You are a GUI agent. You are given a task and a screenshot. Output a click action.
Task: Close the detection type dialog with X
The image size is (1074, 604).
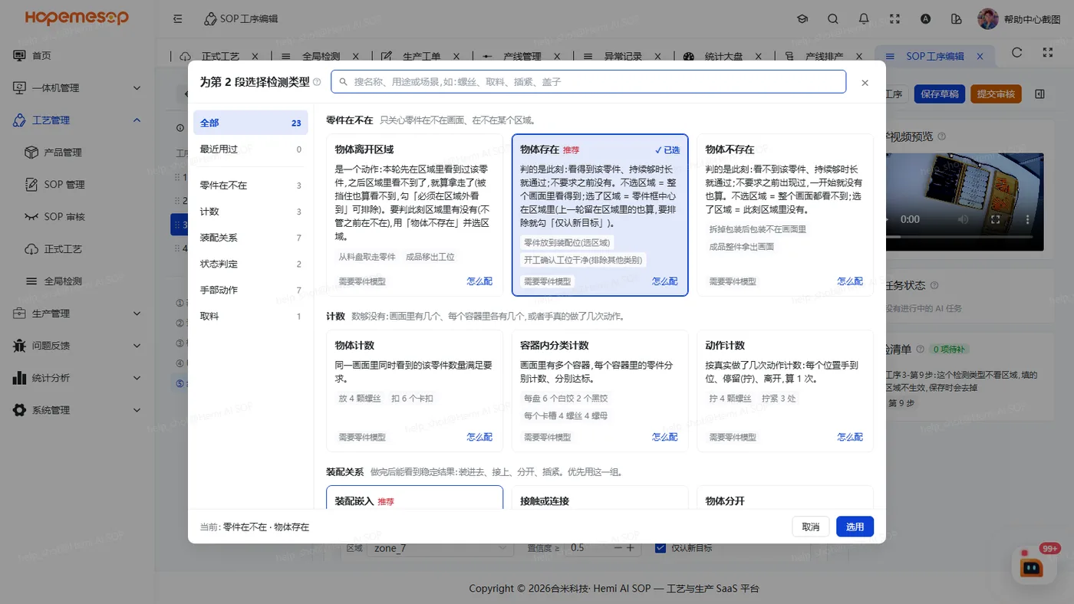click(x=865, y=82)
